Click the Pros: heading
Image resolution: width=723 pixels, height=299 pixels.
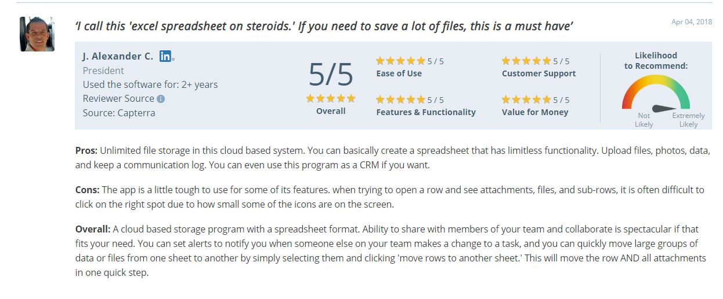(86, 150)
